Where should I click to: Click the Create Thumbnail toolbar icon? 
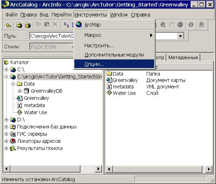(x=202, y=25)
